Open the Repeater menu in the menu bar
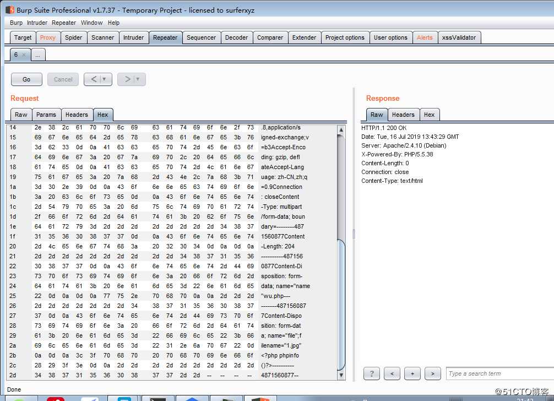This screenshot has width=554, height=401. 64,23
